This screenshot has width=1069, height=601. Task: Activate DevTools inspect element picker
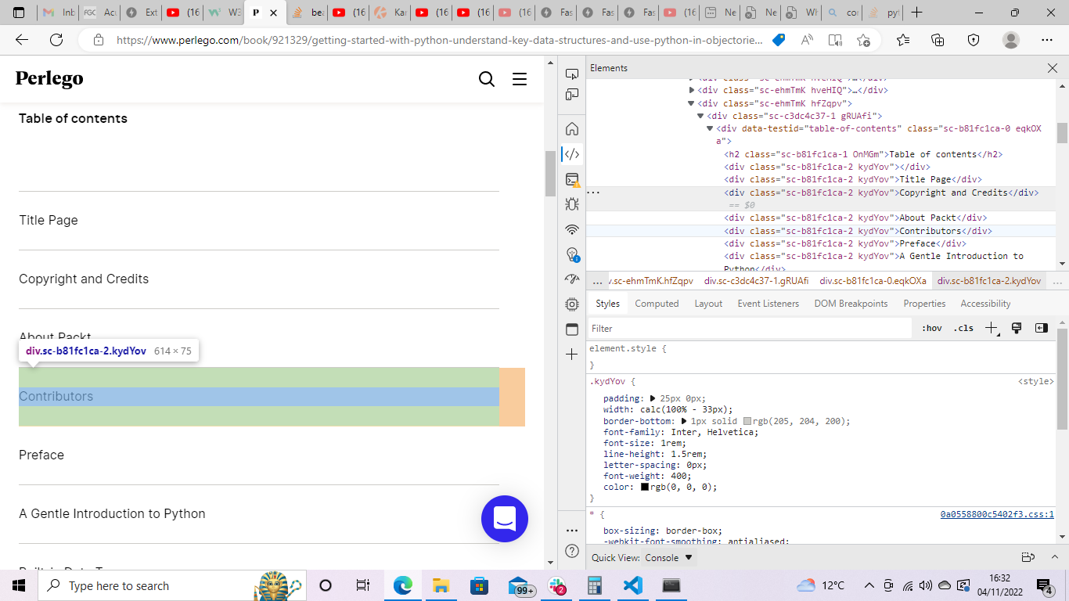pos(572,74)
